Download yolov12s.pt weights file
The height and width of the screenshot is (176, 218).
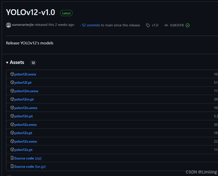point(23,133)
